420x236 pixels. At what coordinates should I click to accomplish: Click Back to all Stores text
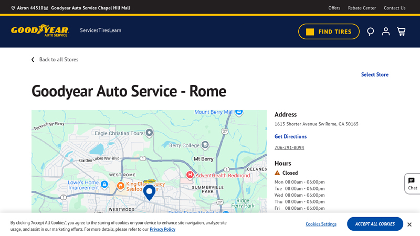59,60
